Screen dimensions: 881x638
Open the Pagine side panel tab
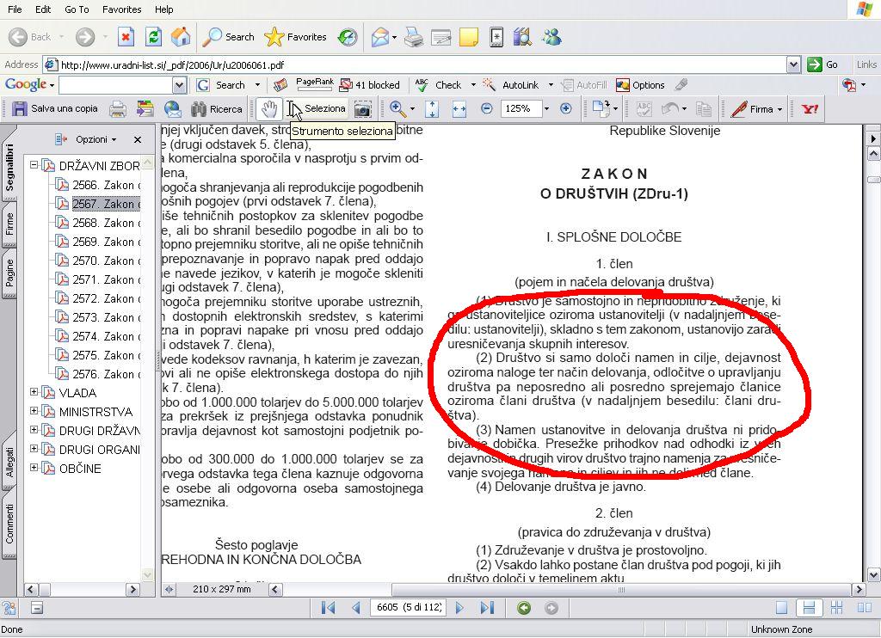pyautogui.click(x=9, y=273)
